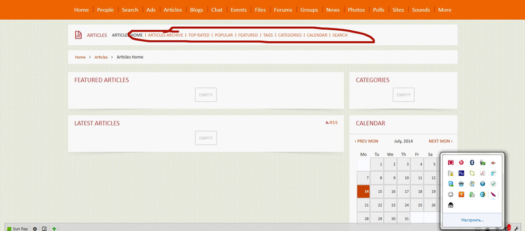Screen dimensions: 525x231
Task: Click the July, 2014 calendar label
Action: tap(404, 141)
